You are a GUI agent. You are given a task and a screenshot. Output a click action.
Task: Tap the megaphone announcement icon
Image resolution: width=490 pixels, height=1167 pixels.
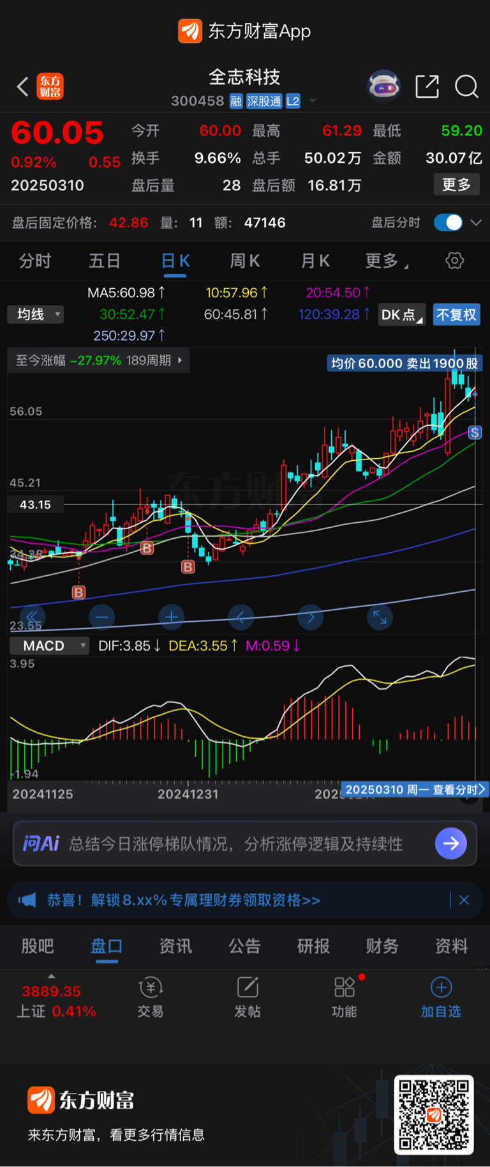click(27, 900)
